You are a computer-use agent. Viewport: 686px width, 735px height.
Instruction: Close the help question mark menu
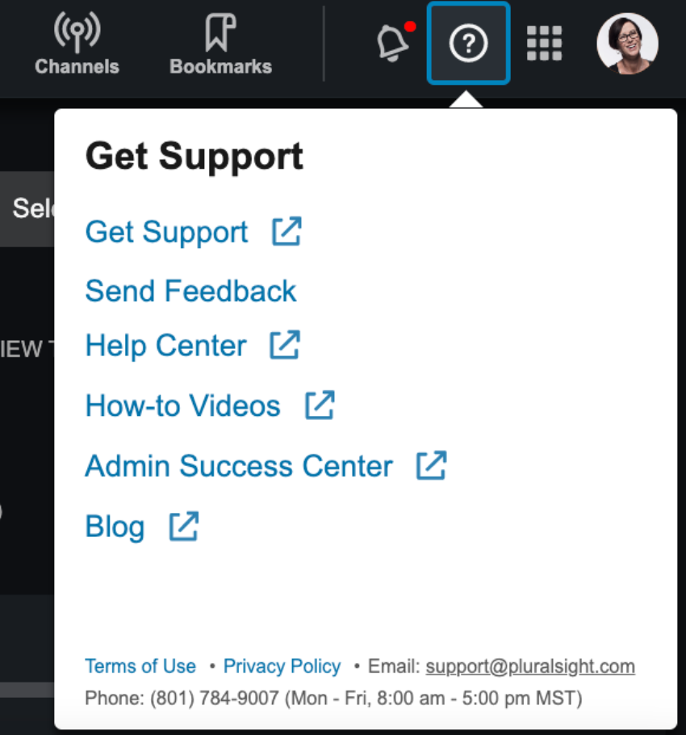[x=468, y=43]
